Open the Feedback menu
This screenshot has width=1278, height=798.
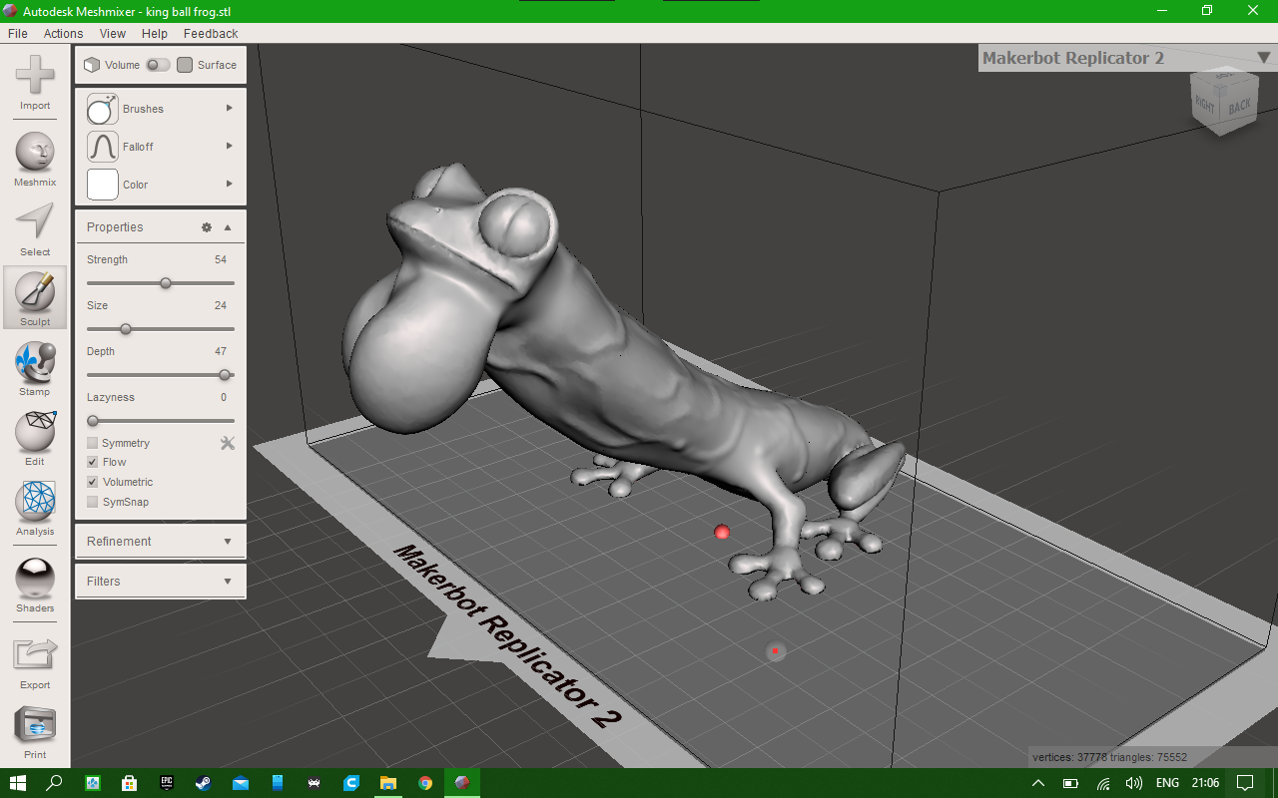point(211,33)
